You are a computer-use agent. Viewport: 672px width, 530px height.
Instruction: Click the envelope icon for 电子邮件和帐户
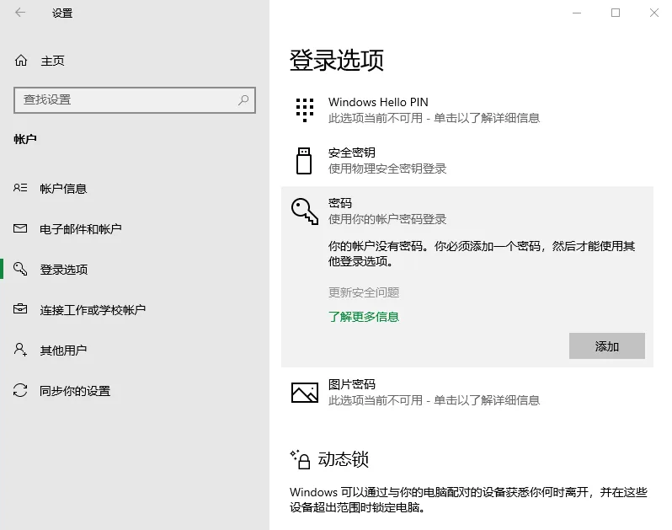click(x=20, y=228)
